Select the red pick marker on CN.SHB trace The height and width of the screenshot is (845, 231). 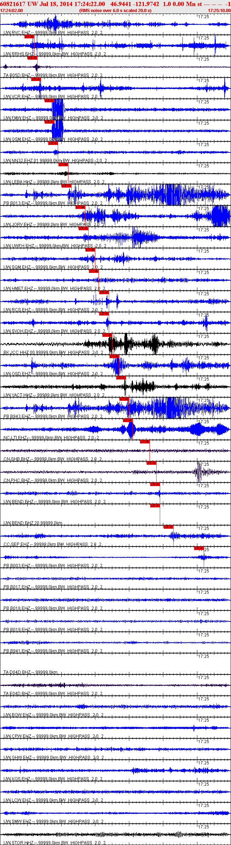tap(145, 441)
